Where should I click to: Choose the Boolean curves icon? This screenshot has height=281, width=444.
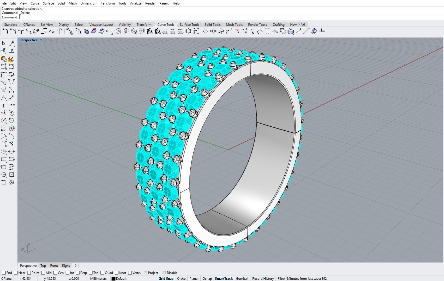point(283,31)
